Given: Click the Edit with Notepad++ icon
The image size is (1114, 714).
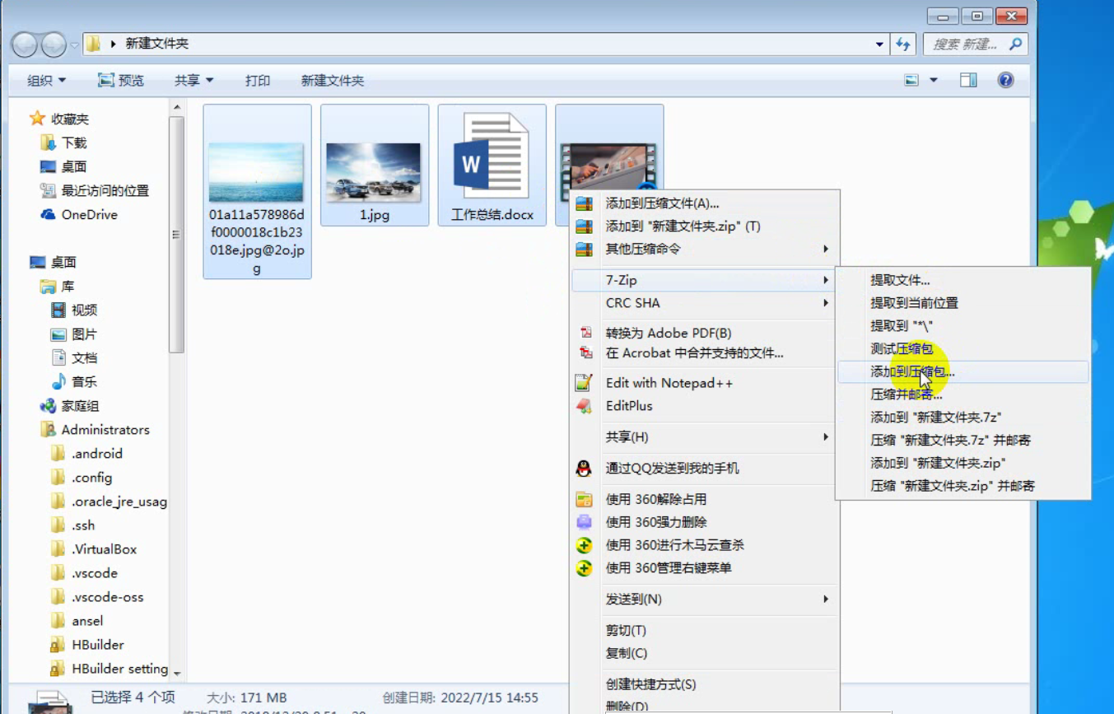Looking at the screenshot, I should click(x=584, y=383).
